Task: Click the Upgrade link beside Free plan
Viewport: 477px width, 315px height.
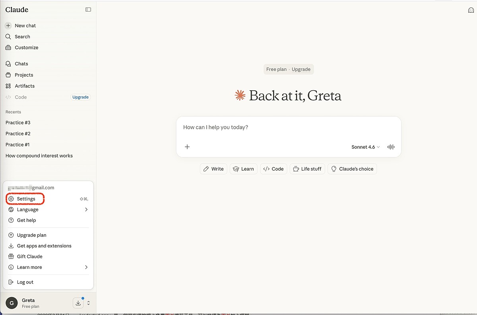Action: click(301, 69)
